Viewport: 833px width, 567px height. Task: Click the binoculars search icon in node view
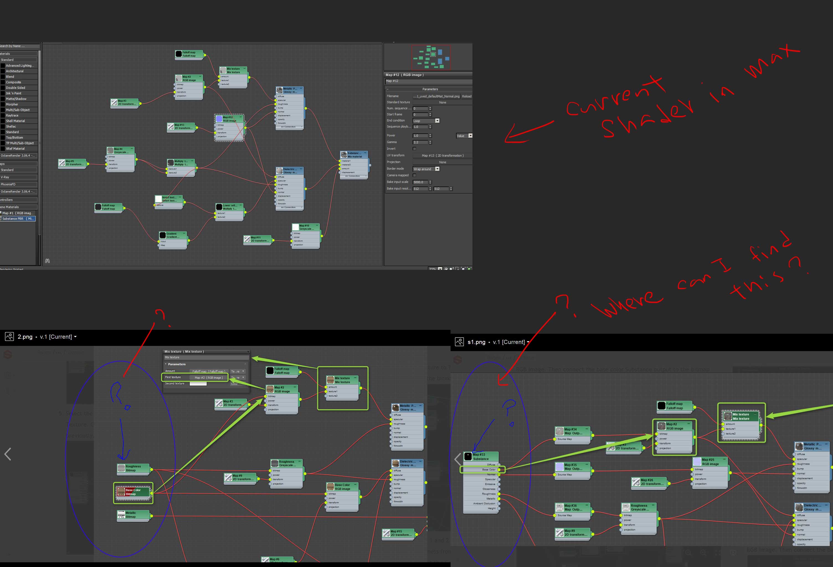(x=47, y=261)
